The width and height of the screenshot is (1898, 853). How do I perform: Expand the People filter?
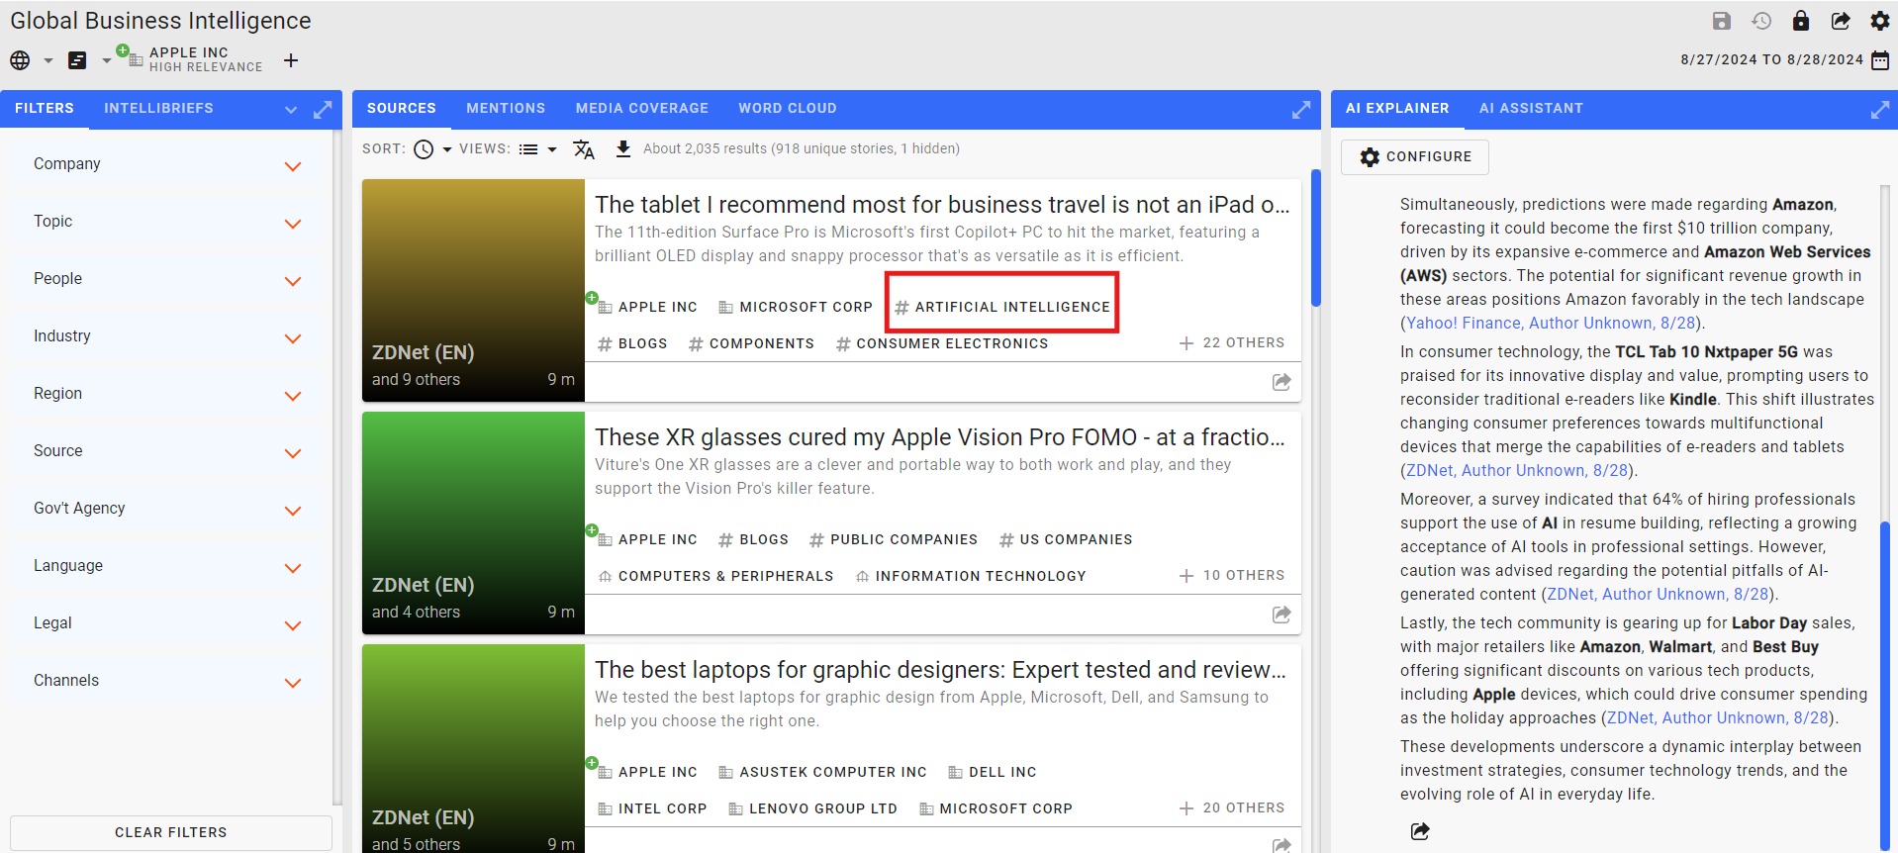pos(293,281)
